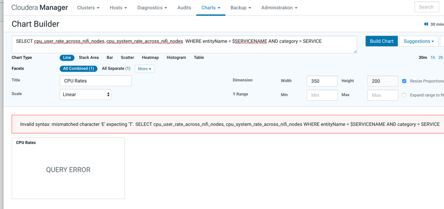Click the Y Range Max field
The width and height of the screenshot is (444, 209).
[383, 95]
